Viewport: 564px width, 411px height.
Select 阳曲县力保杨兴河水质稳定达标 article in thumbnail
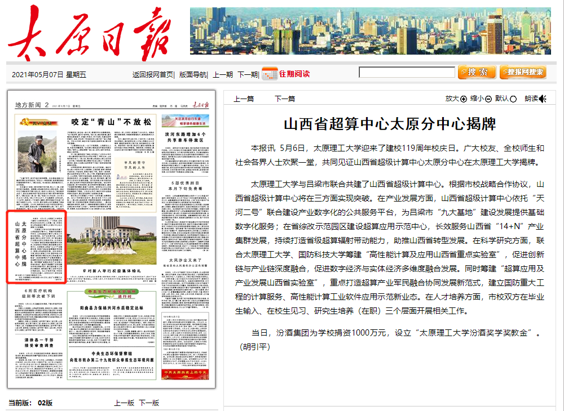tap(111, 309)
